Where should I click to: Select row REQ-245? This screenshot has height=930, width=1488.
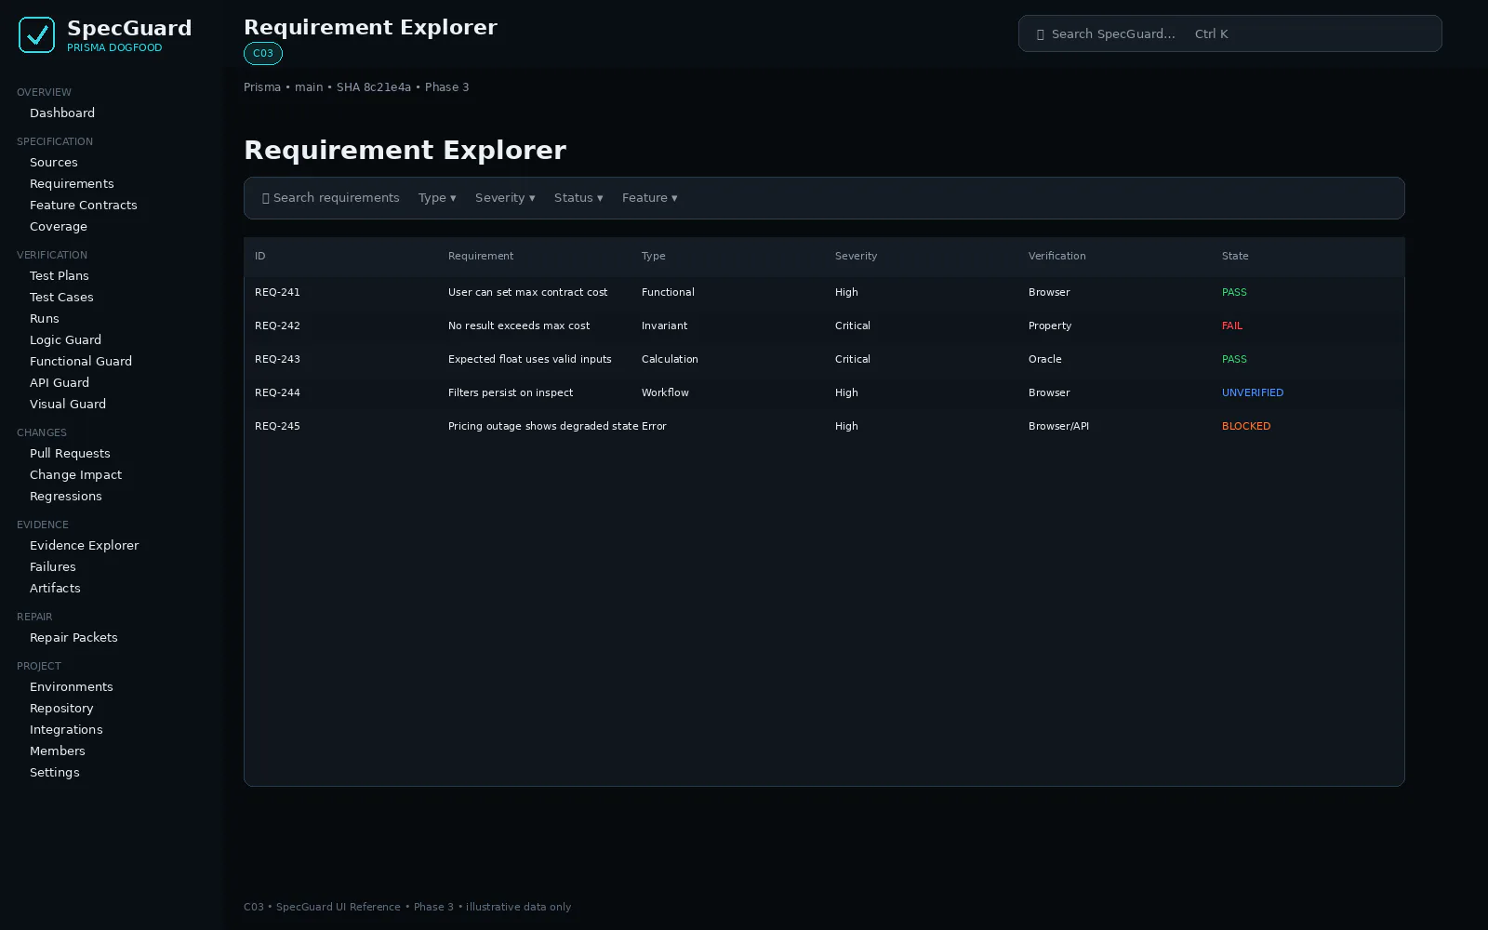pos(824,426)
